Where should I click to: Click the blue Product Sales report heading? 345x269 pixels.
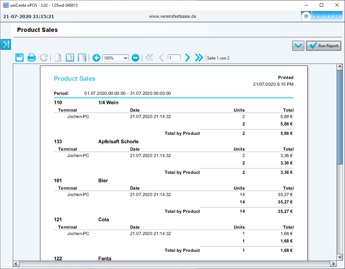click(75, 79)
